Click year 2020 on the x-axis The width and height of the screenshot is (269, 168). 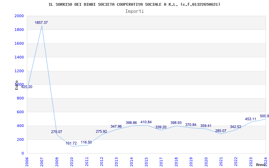[x=206, y=161]
